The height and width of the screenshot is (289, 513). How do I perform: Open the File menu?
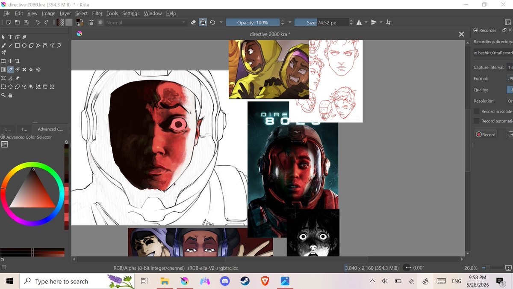(7, 13)
